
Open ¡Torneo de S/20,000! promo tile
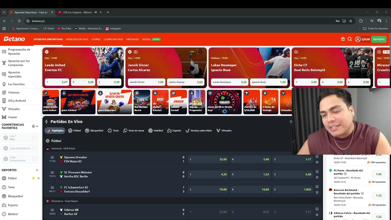point(252,102)
